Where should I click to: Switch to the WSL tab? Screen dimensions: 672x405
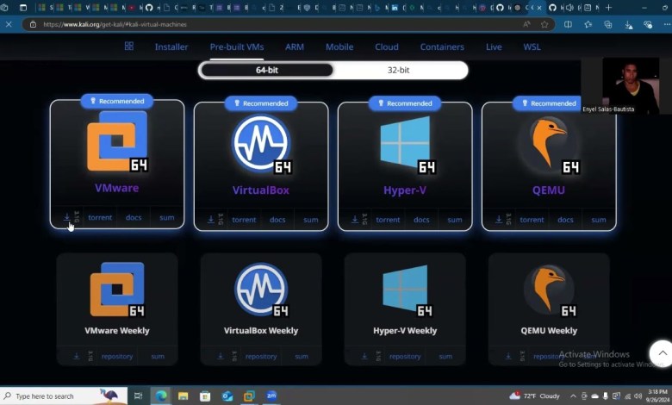tap(532, 47)
